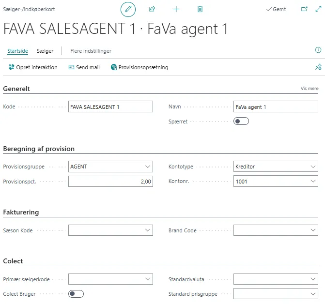Click the Send mail action

pos(84,67)
